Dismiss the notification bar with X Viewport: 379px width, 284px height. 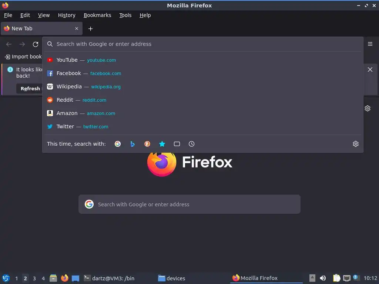(370, 70)
